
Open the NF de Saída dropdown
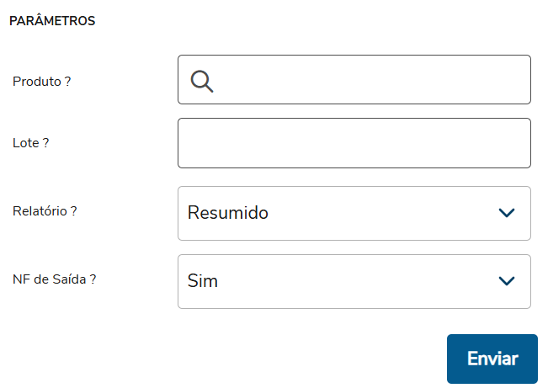tap(354, 281)
